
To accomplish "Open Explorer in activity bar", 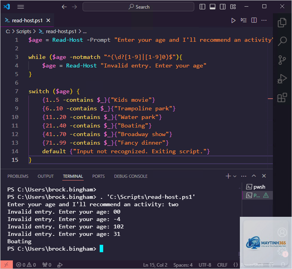I will [x=282, y=23].
